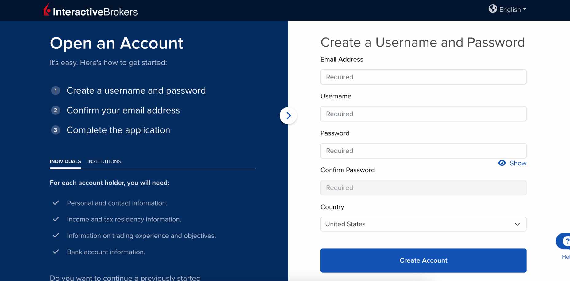Click the Help question mark bubble
The height and width of the screenshot is (281, 570).
[x=564, y=241]
